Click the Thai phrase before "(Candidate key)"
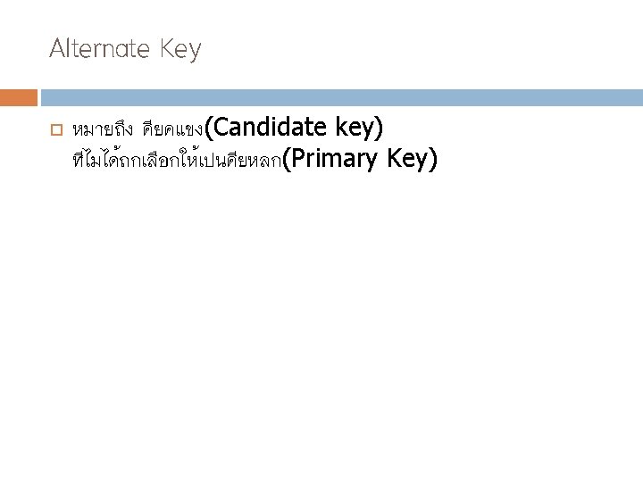The image size is (643, 482). (172, 130)
